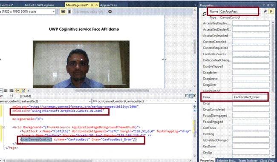Viewport: 277px width, 162px height.
Task: Click xmlns:ccn namespace line in XAML
Action: pos(58,111)
